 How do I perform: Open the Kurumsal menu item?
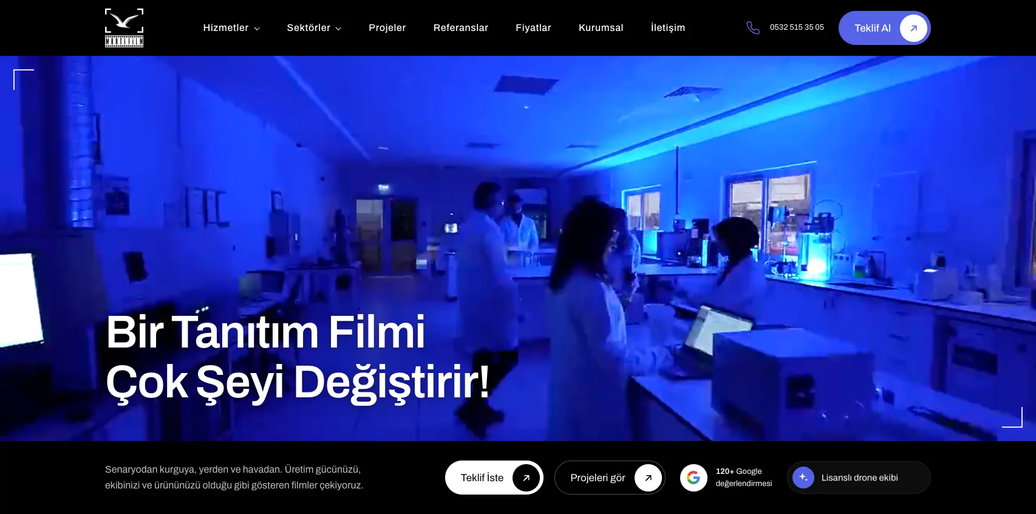(601, 28)
